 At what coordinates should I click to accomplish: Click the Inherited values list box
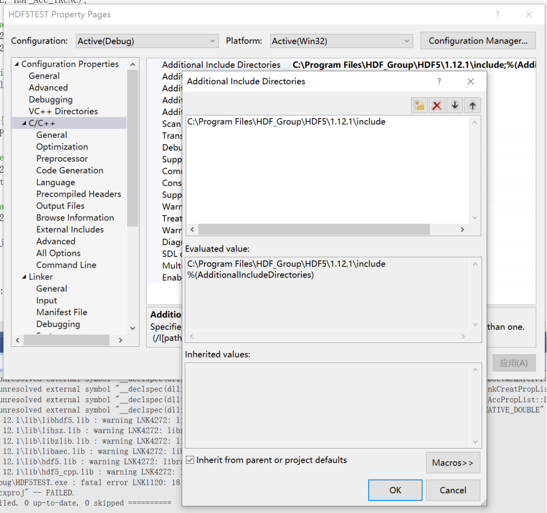tap(333, 405)
